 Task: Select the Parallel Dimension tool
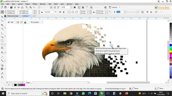2,57
